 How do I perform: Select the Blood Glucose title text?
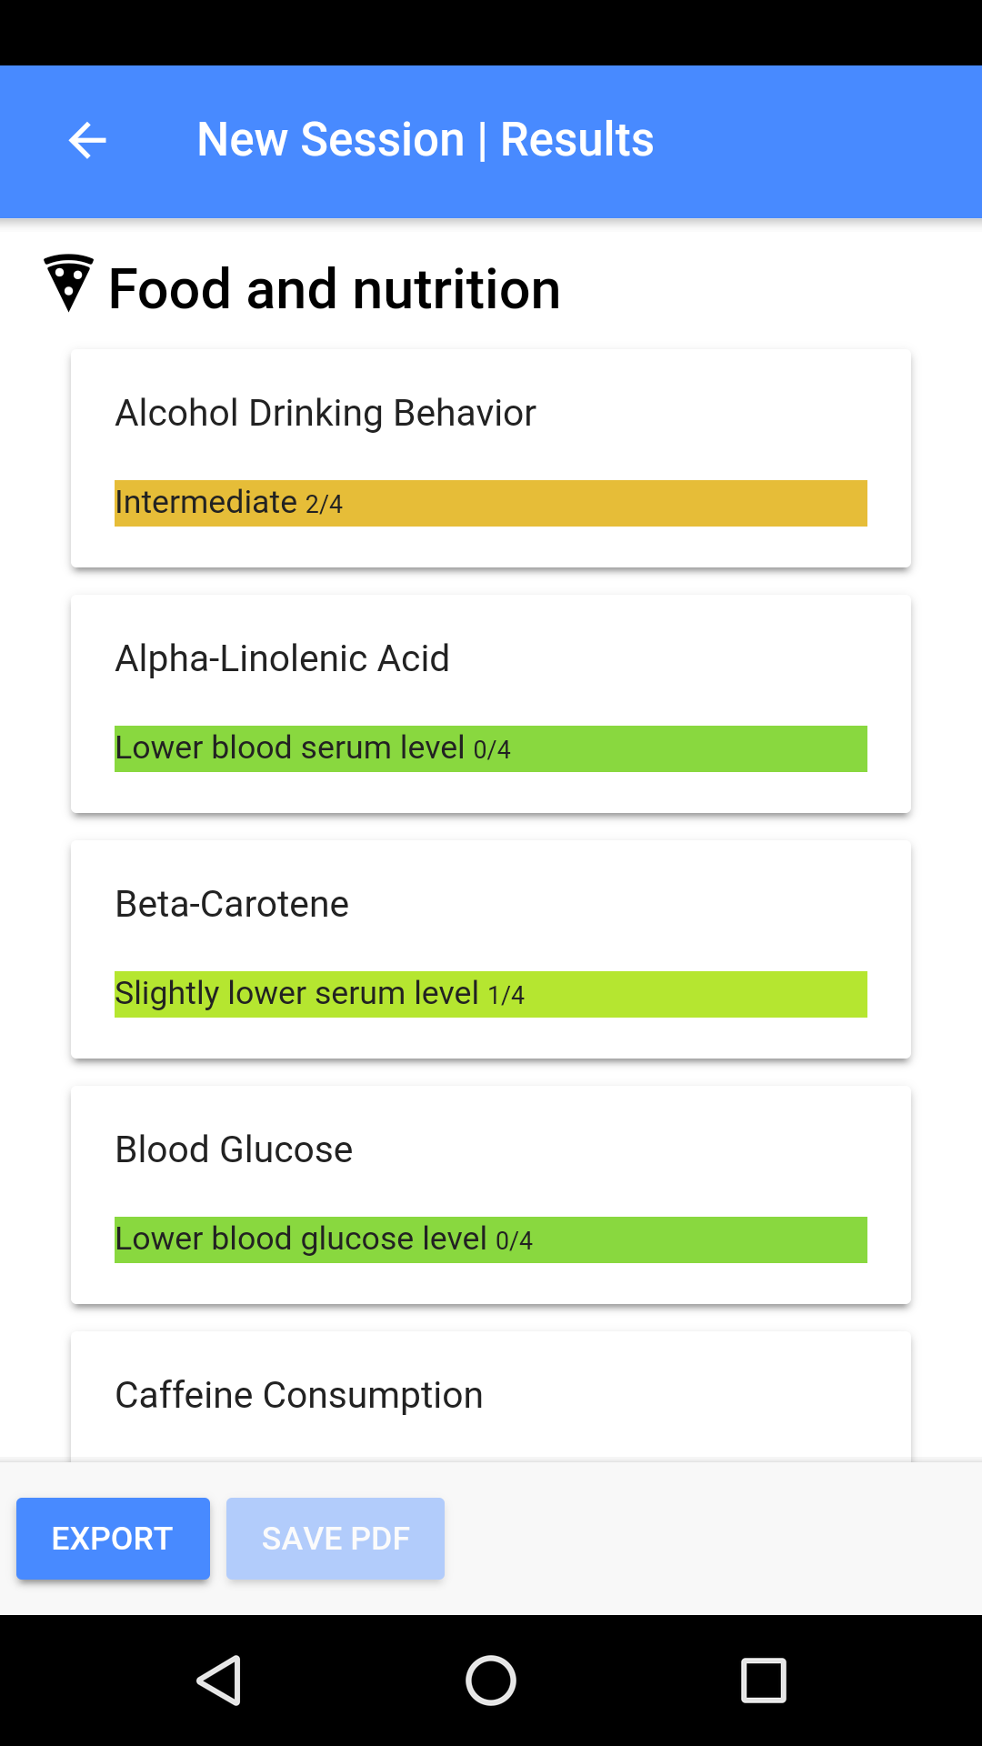[234, 1149]
